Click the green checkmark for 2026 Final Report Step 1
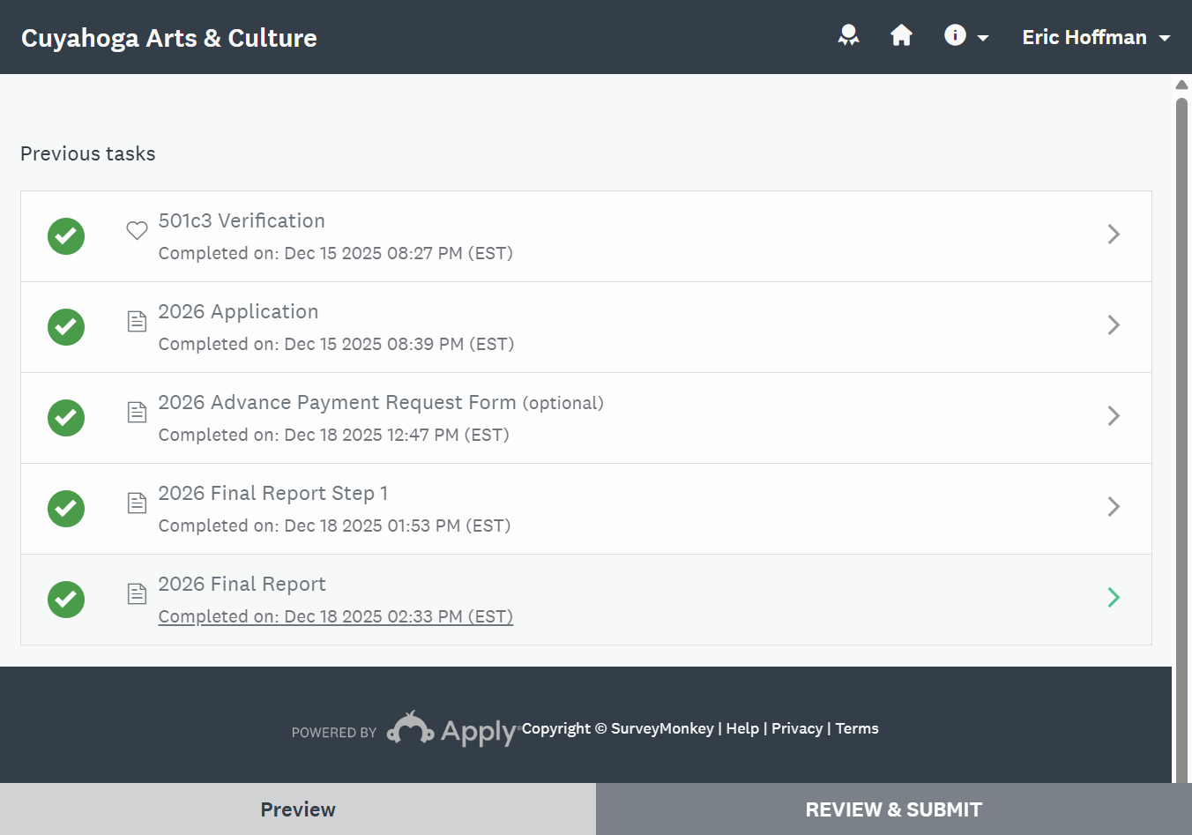Screen dimensions: 1192x835 (x=66, y=509)
